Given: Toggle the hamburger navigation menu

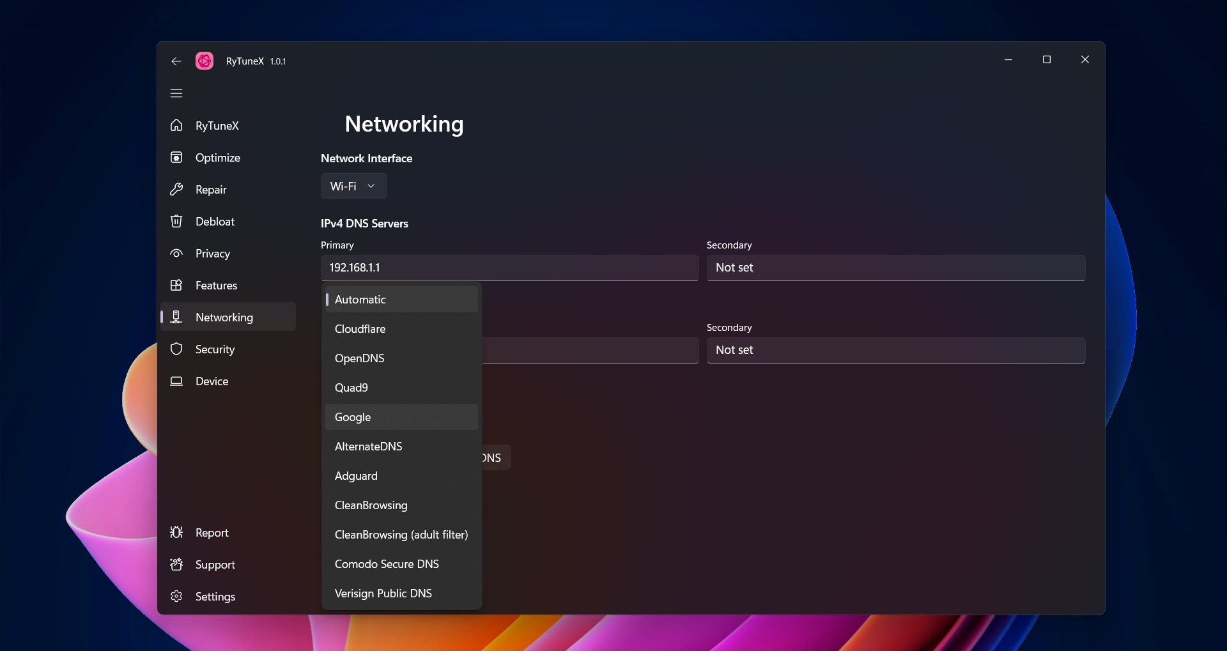Looking at the screenshot, I should [x=176, y=93].
